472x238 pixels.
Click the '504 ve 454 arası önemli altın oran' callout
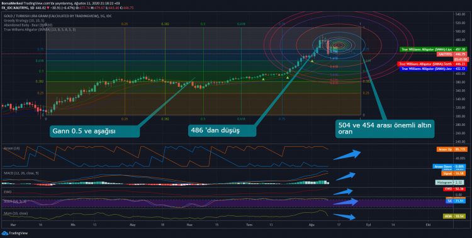point(385,128)
